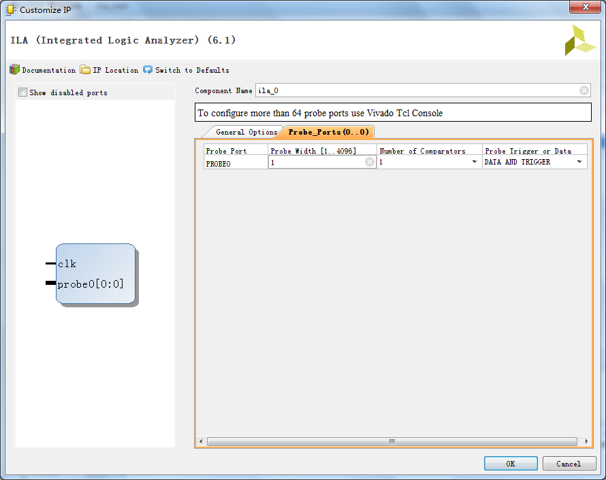Image resolution: width=606 pixels, height=480 pixels.
Task: Click the Switch to Defaults icon
Action: point(148,70)
